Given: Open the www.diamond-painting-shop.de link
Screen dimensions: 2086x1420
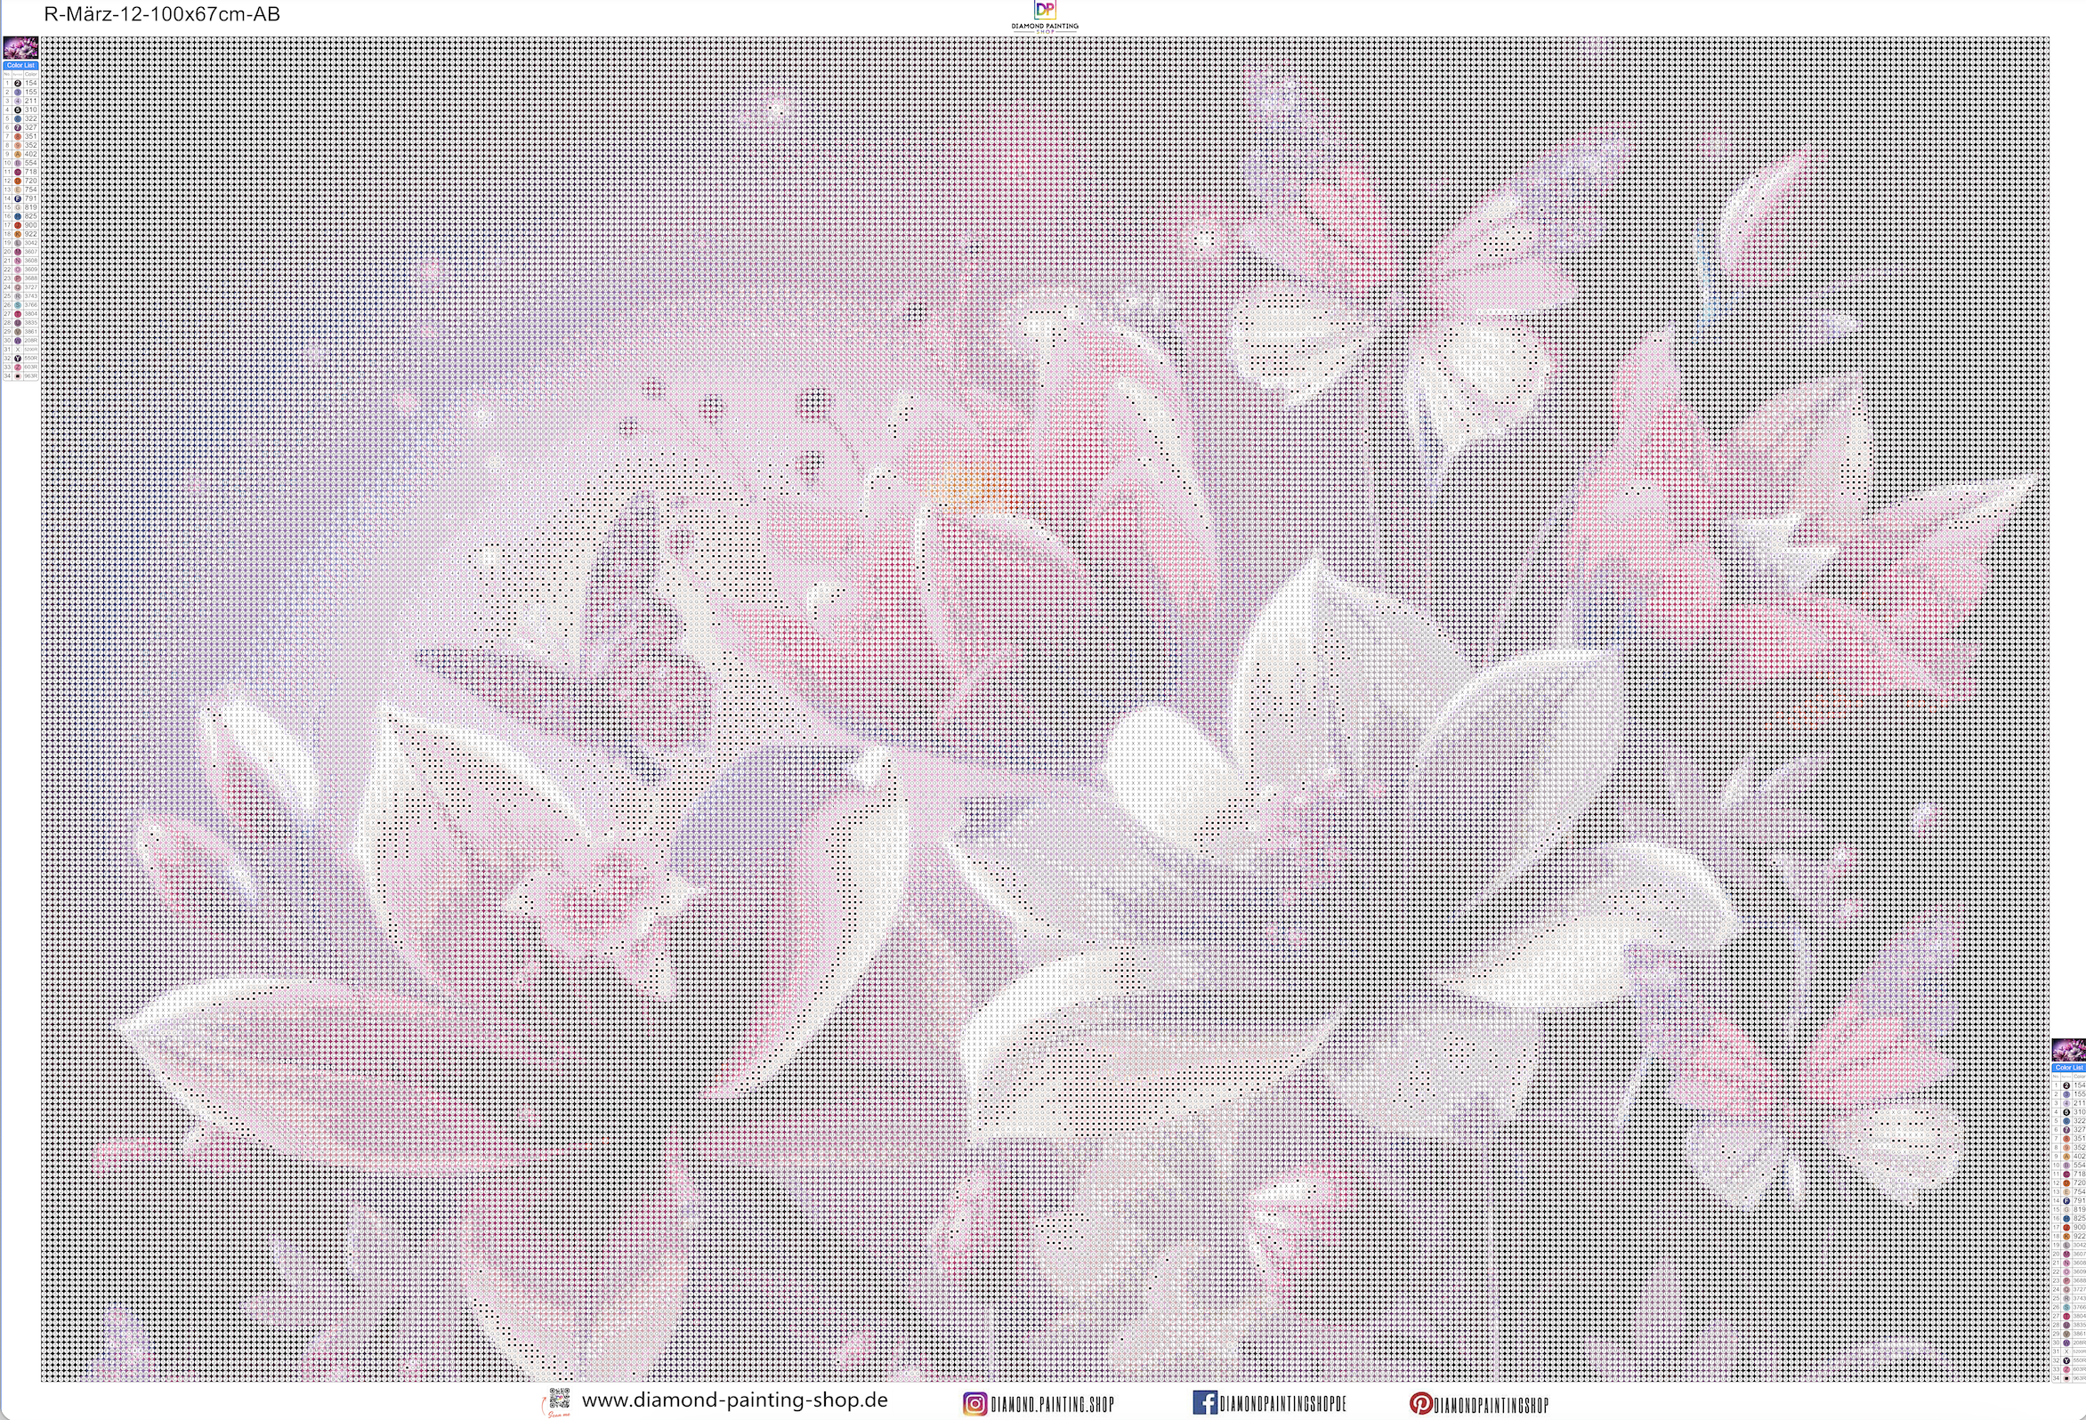Looking at the screenshot, I should 734,1400.
